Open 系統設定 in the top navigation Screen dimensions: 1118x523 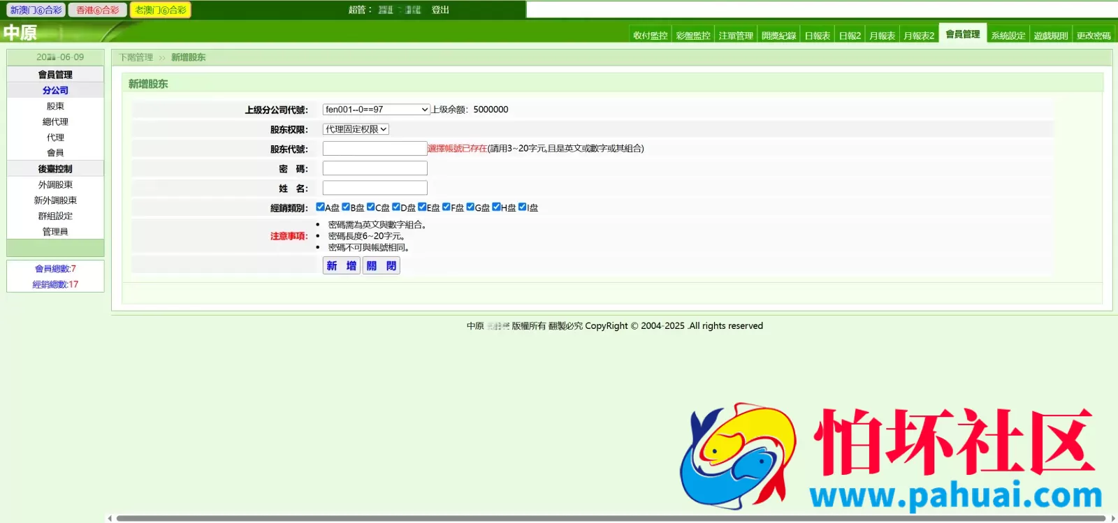(x=1008, y=36)
